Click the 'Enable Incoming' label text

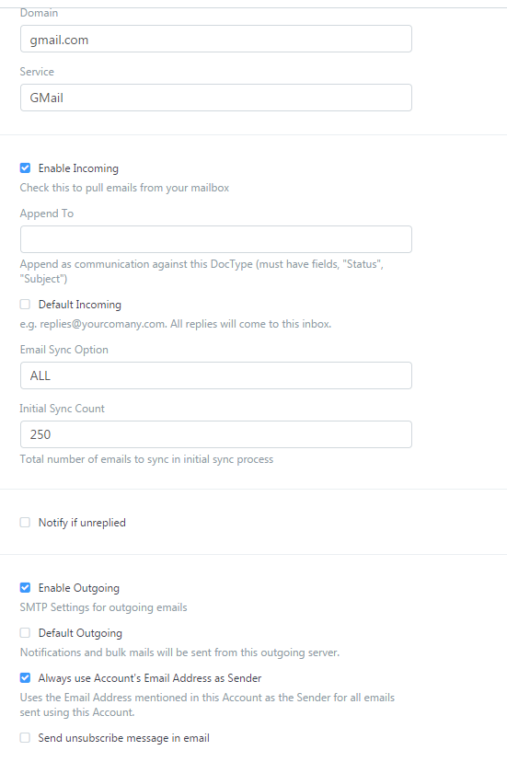pyautogui.click(x=78, y=168)
